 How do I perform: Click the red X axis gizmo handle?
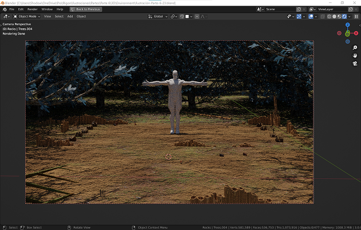pyautogui.click(x=356, y=33)
